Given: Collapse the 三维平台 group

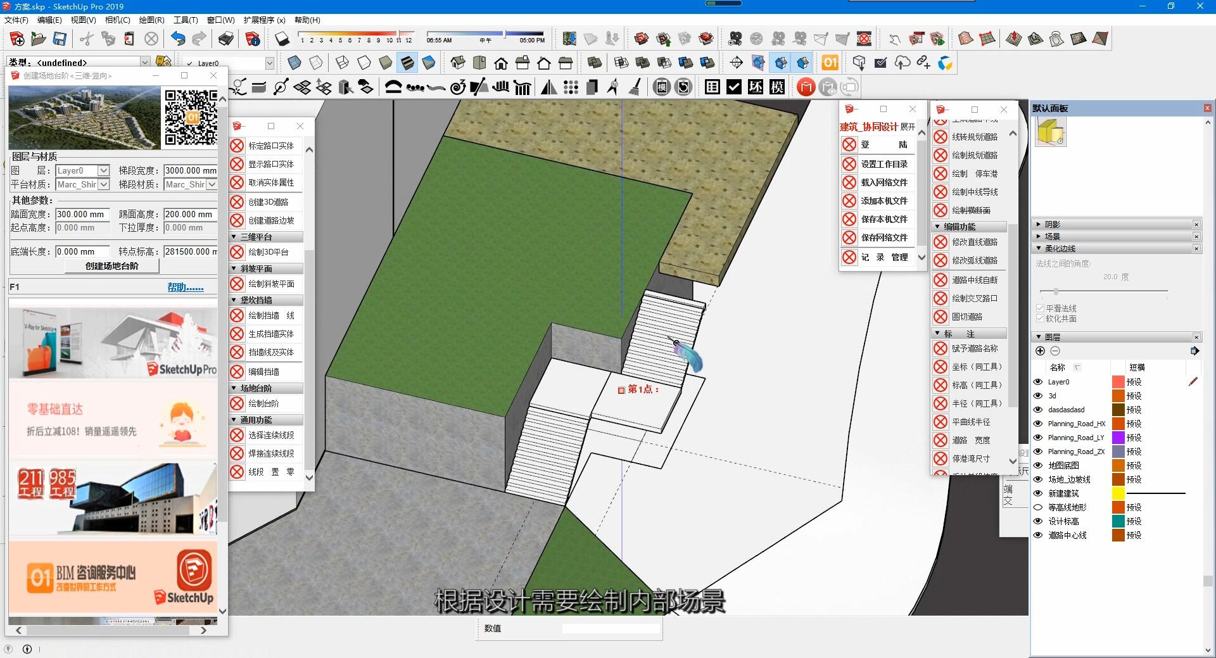Looking at the screenshot, I should [234, 237].
